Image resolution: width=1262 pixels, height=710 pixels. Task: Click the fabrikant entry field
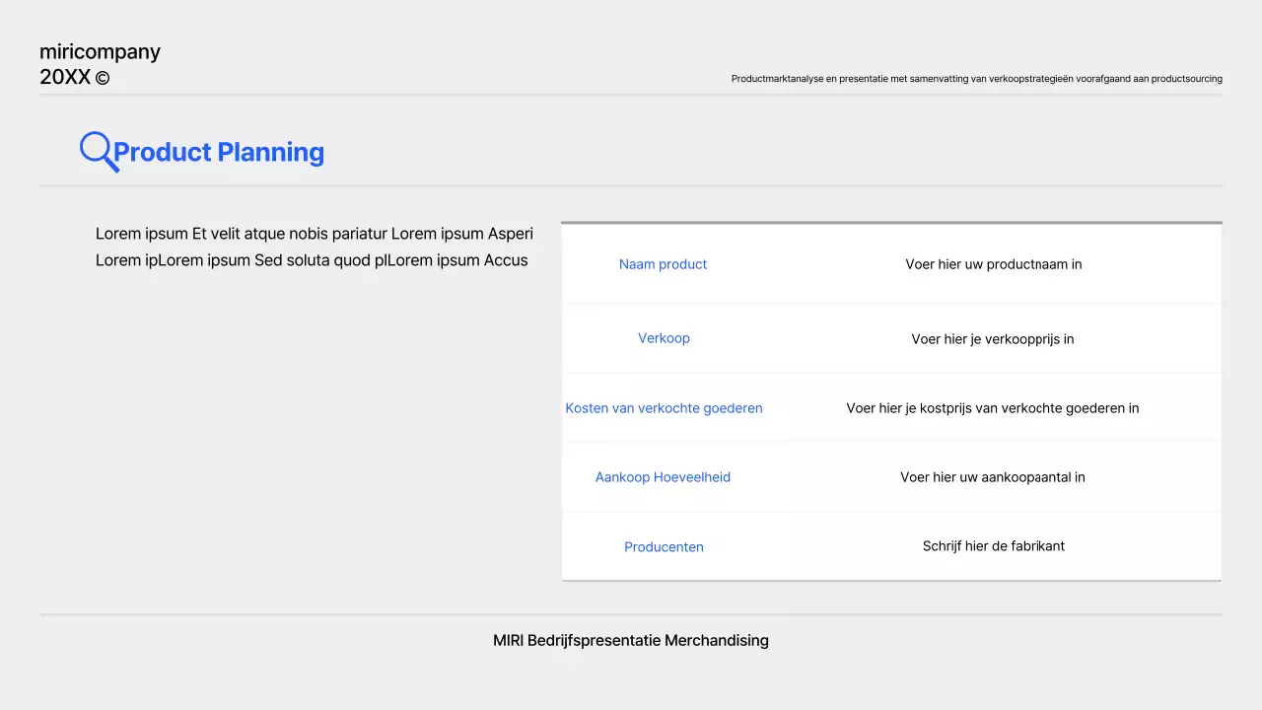coord(993,546)
